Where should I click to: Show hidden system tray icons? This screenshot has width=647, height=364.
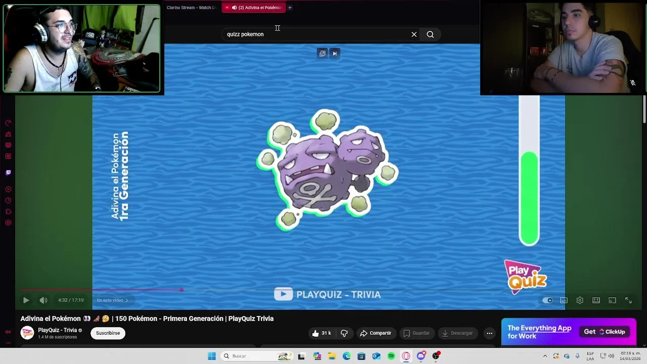point(545,356)
